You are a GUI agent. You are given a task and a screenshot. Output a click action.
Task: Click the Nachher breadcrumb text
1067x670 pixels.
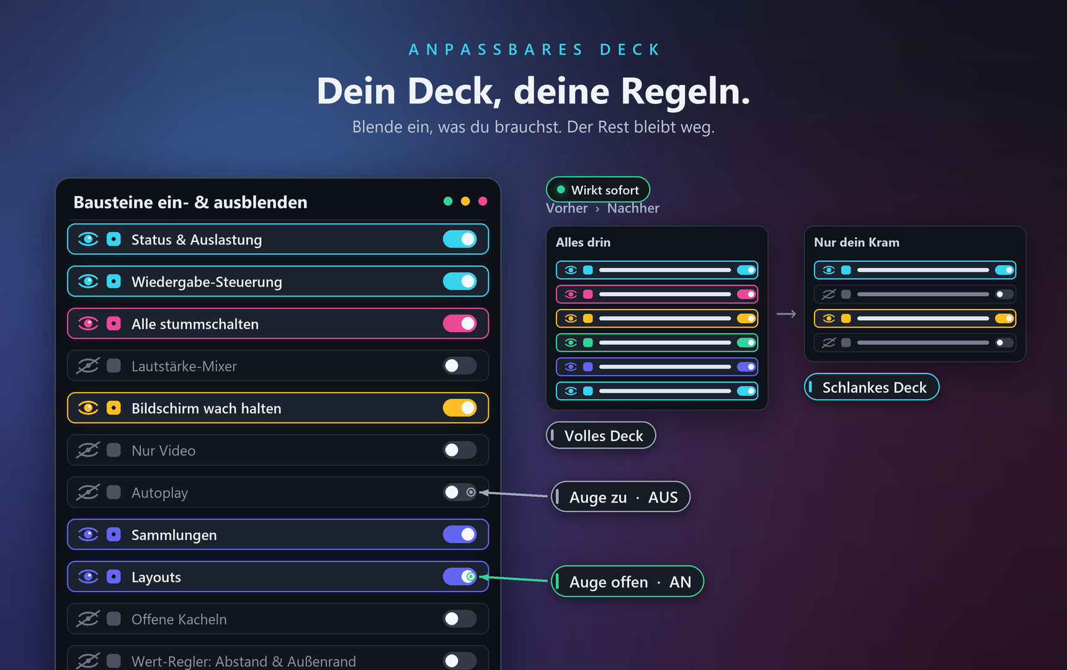[633, 208]
